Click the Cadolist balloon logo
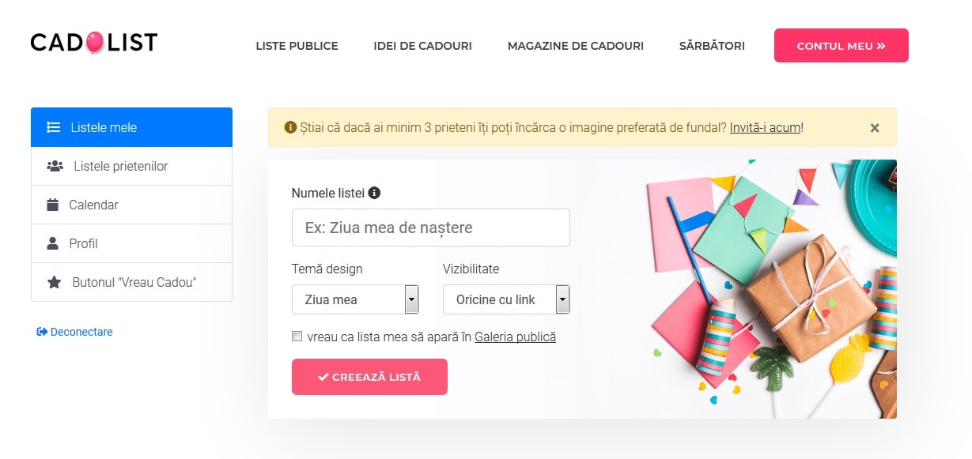 [x=94, y=43]
